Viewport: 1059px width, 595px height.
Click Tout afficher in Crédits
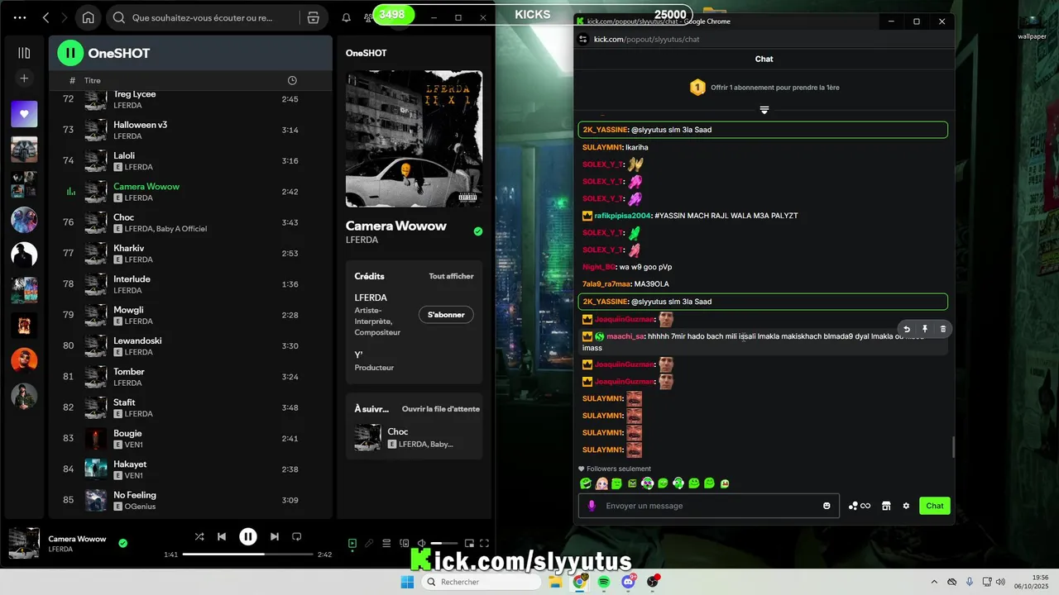(x=451, y=276)
